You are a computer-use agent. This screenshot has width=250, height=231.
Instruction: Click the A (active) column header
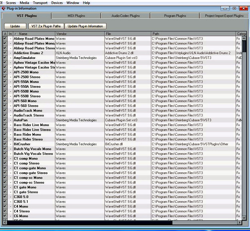pos(5,34)
